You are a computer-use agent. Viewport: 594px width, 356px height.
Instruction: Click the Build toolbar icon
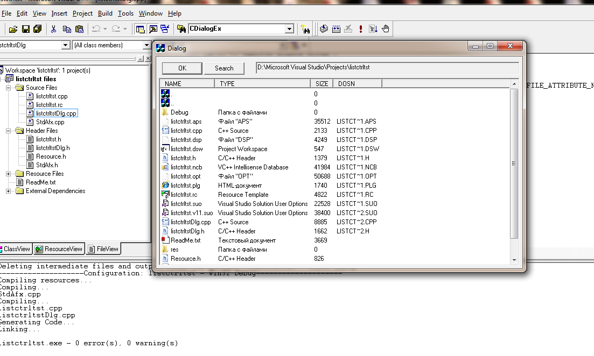pyautogui.click(x=337, y=29)
